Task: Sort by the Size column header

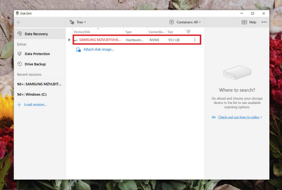Action: pos(171,32)
